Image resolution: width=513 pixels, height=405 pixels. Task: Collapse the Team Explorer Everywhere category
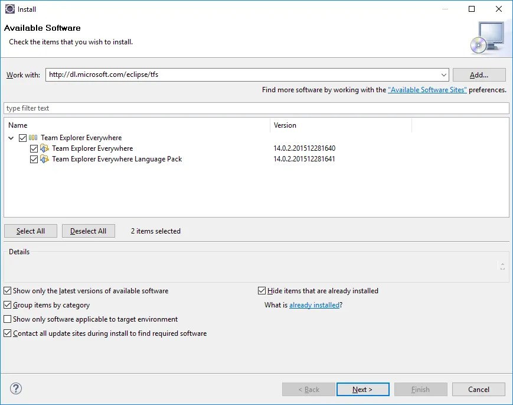coord(11,138)
